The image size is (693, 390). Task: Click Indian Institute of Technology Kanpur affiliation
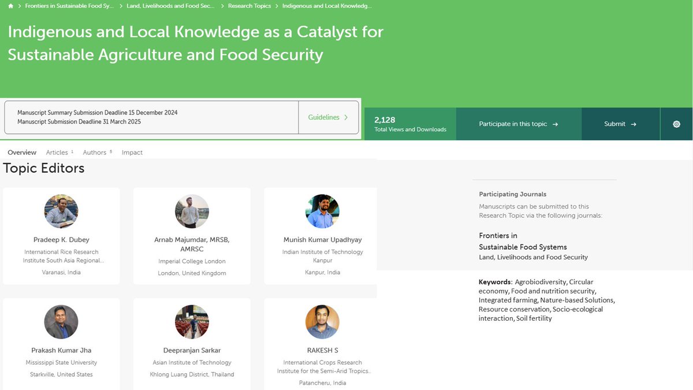[323, 257]
